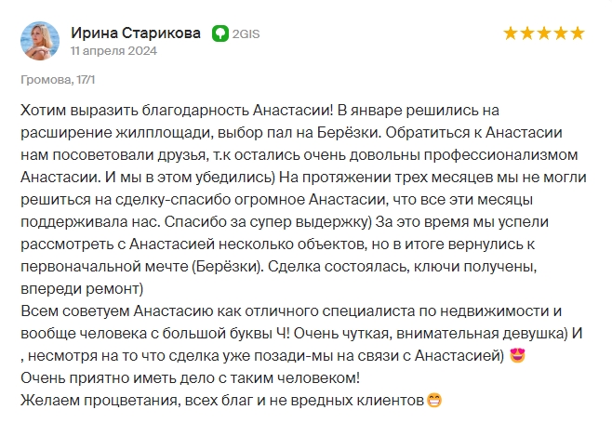The image size is (612, 423).
Task: Select the 2GIS source text label
Action: [246, 34]
